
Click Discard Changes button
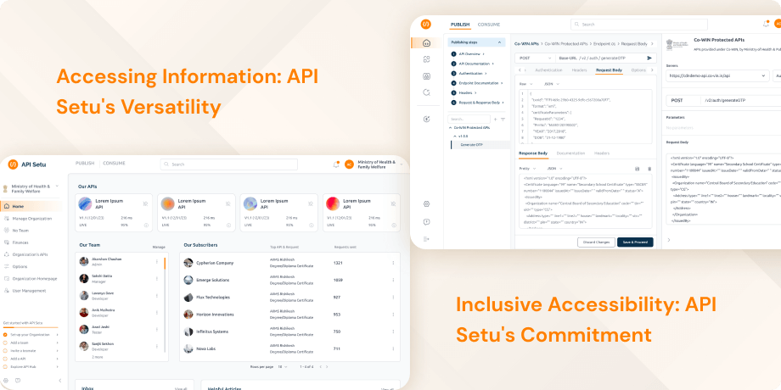[596, 242]
